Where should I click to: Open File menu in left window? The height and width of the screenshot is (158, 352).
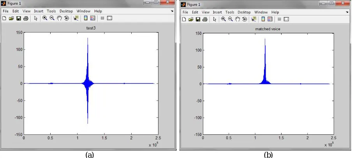tap(5, 11)
